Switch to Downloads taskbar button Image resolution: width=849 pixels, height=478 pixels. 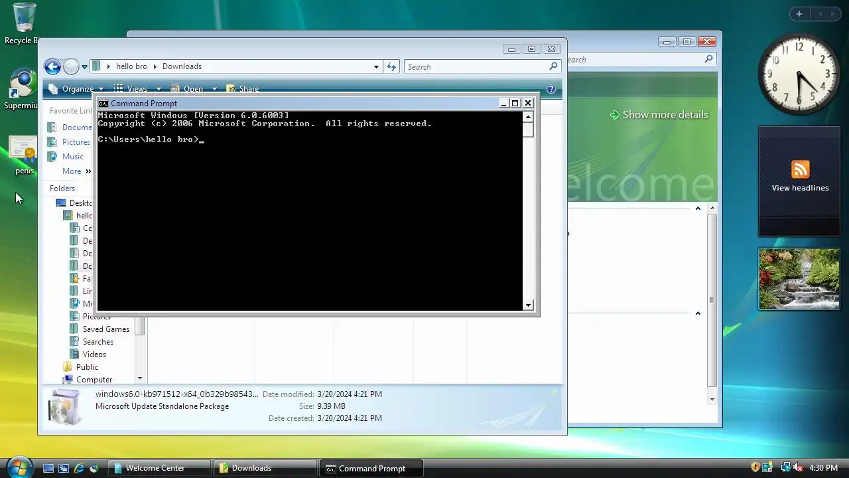click(265, 468)
